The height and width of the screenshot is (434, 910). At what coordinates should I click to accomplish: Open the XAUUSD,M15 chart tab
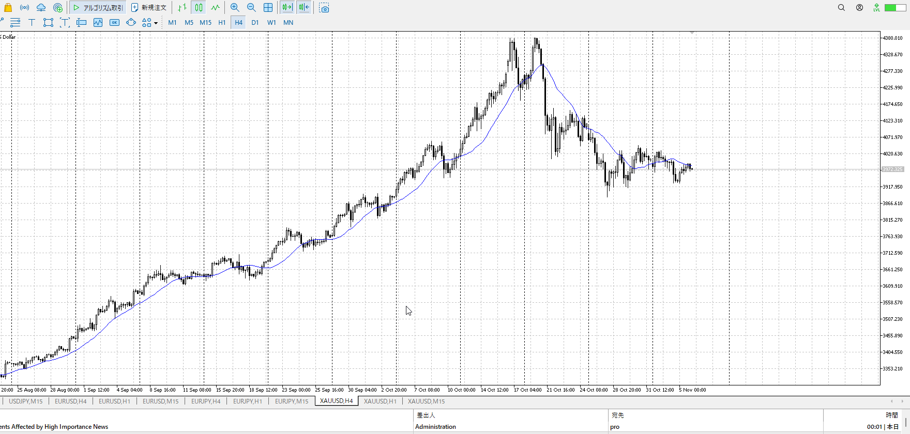click(x=426, y=401)
